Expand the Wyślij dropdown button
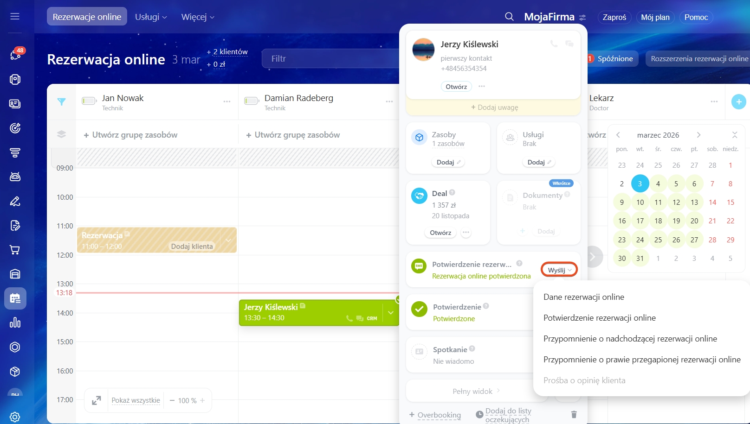 click(x=559, y=270)
